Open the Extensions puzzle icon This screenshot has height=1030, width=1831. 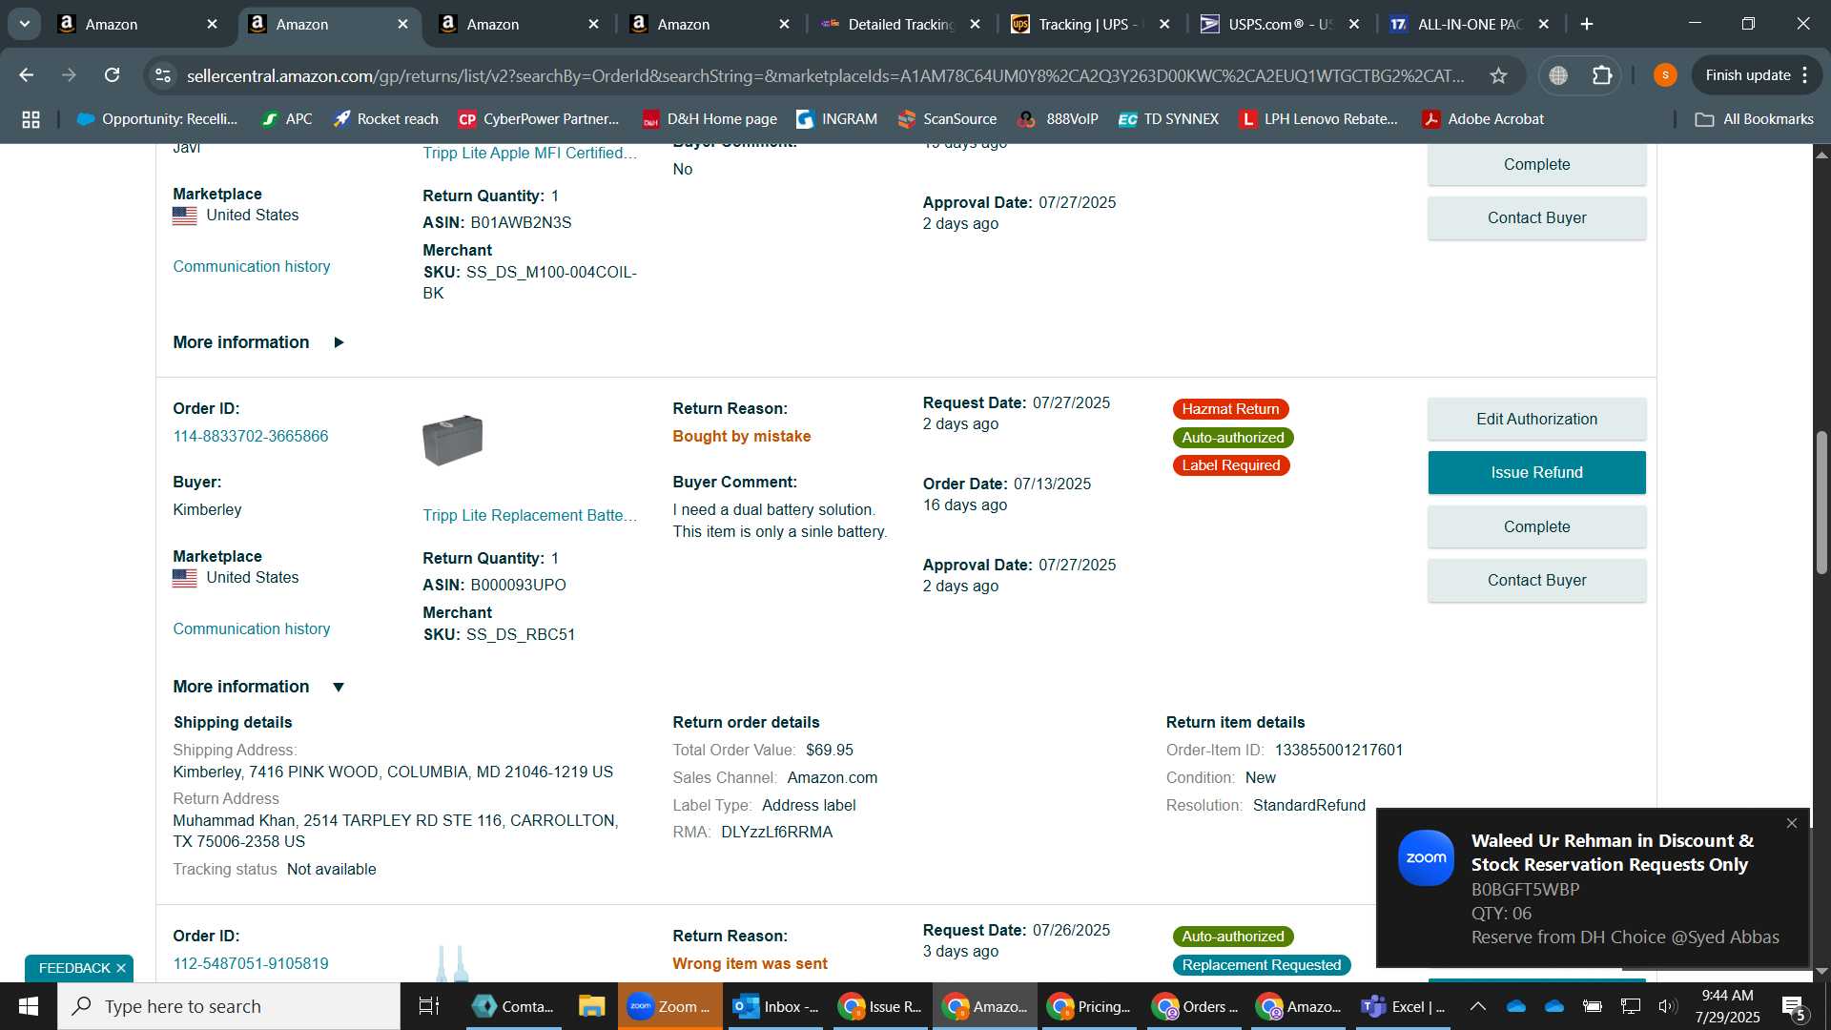click(x=1602, y=75)
